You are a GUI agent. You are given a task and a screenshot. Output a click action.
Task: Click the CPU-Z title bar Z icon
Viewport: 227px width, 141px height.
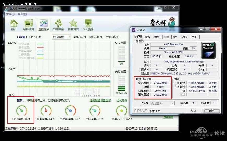pos(134,30)
